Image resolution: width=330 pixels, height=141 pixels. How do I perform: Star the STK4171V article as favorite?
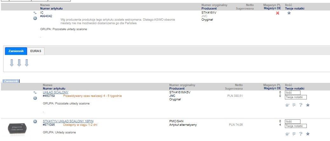[307, 134]
